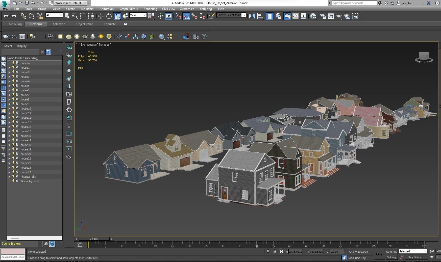Activate the Select and Move tool
Image resolution: width=441 pixels, height=262 pixels.
(x=101, y=16)
